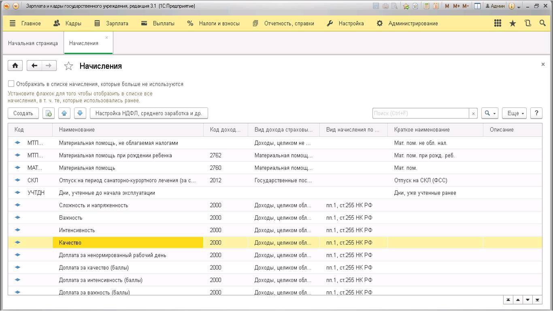Click the Home page icon button

click(15, 66)
